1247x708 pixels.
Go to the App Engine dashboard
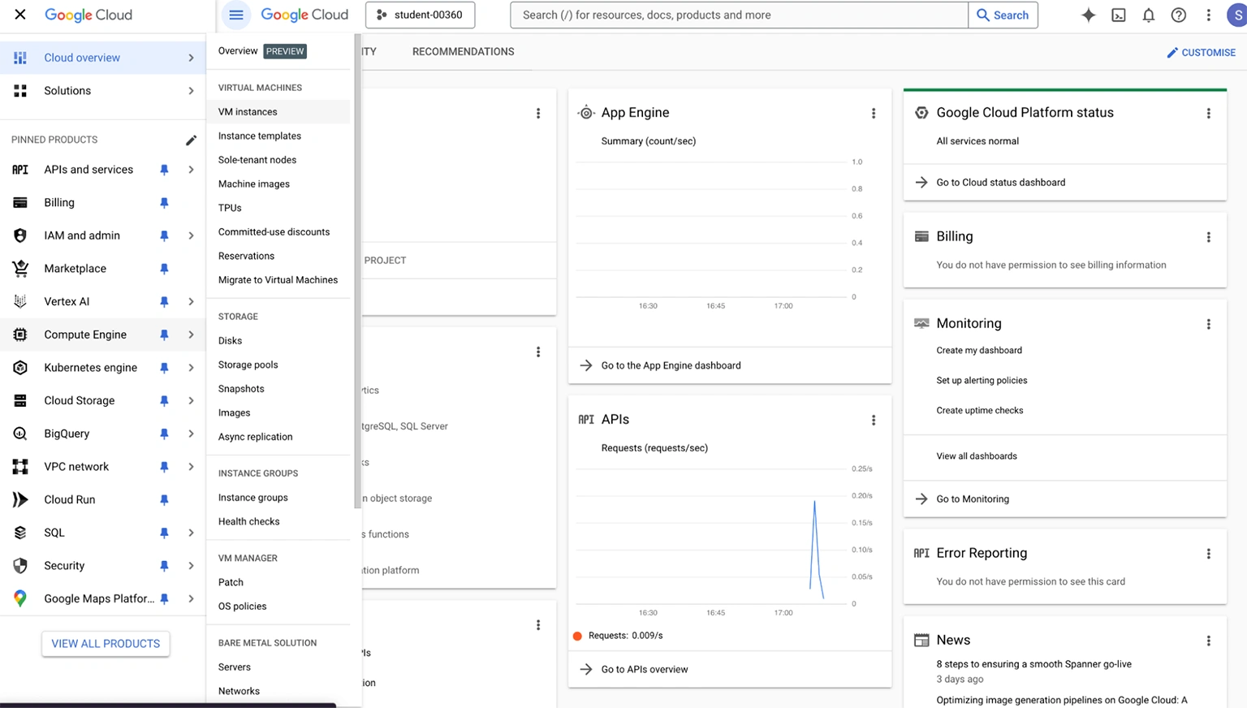pos(671,365)
